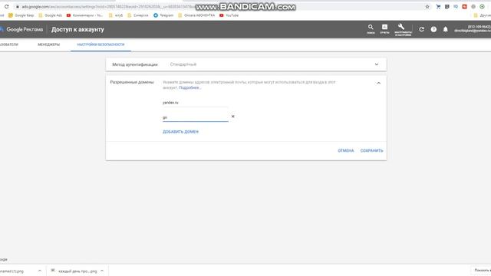Click the second domain input field
The height and width of the screenshot is (276, 491).
point(196,117)
